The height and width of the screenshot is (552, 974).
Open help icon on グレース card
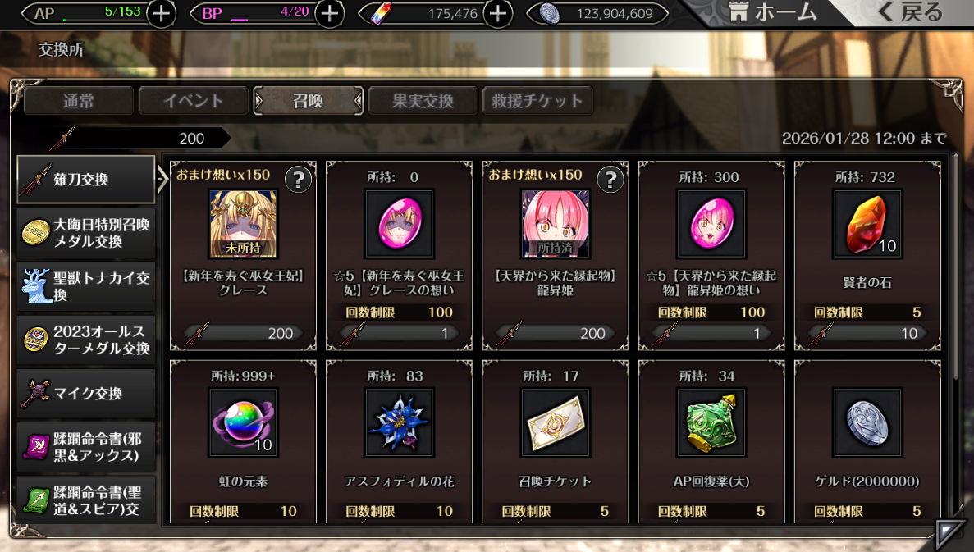tap(298, 180)
